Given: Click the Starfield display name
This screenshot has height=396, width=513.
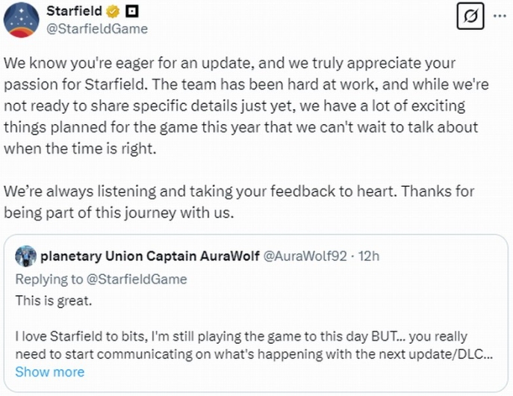Looking at the screenshot, I should click(x=74, y=11).
